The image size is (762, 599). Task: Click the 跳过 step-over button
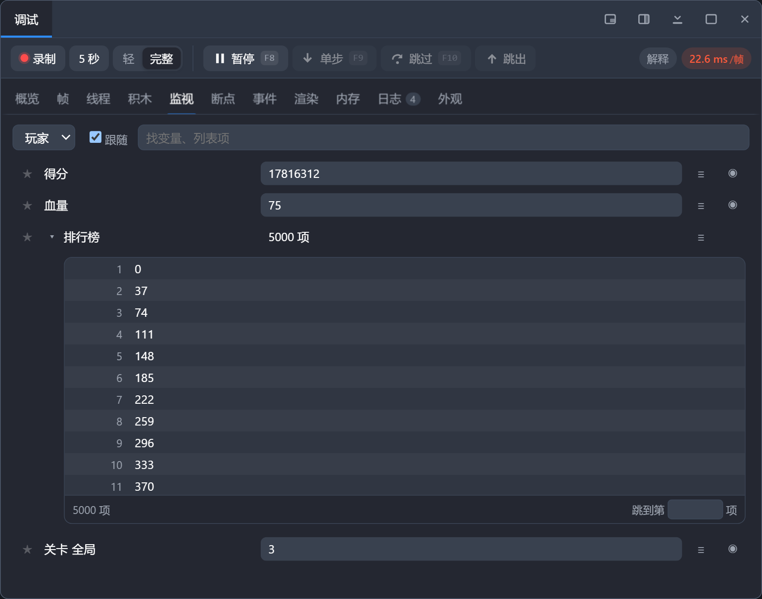pos(426,59)
